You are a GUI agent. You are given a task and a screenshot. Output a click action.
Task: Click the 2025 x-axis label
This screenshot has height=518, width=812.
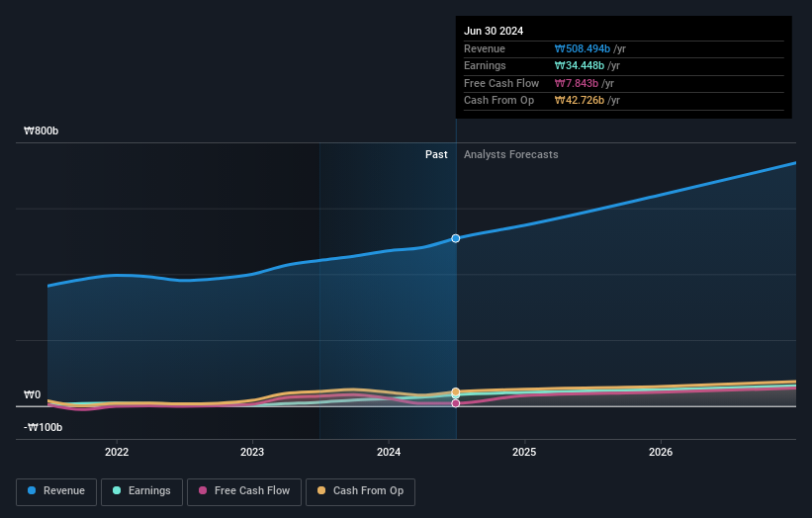coord(524,452)
